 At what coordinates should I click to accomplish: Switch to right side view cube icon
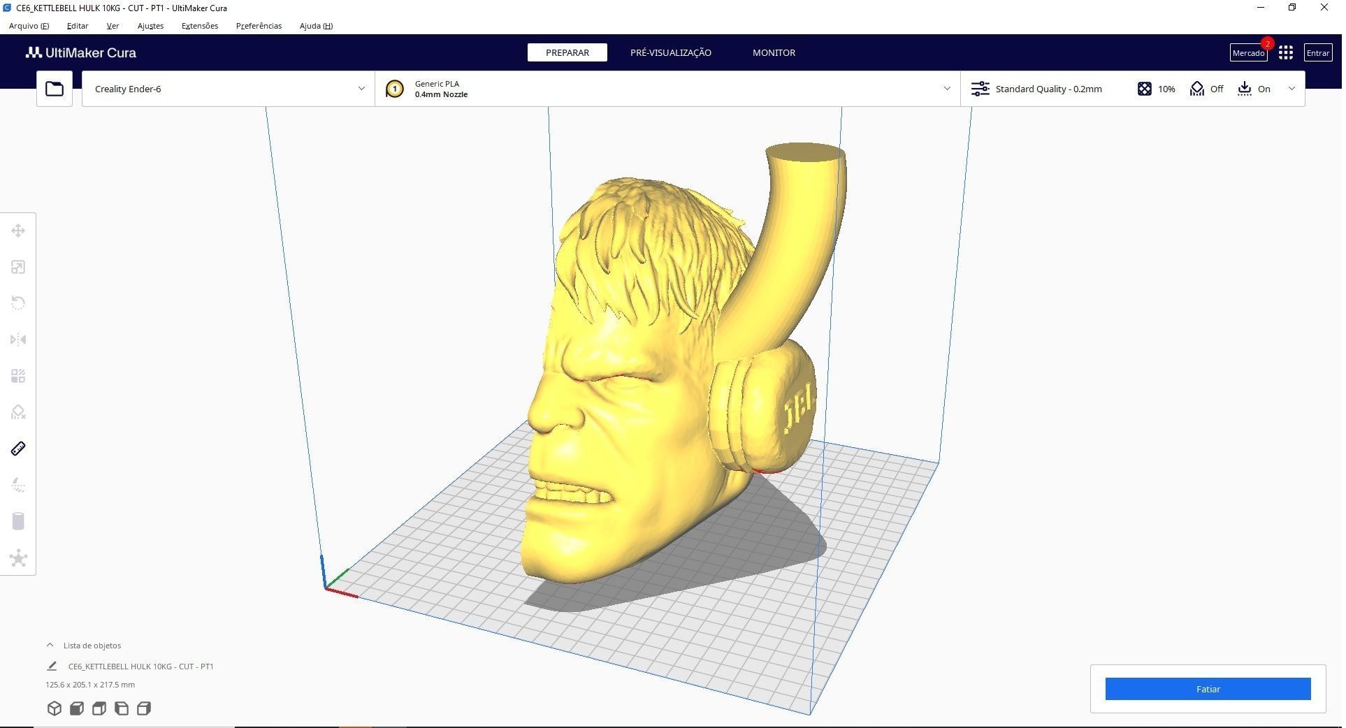144,708
